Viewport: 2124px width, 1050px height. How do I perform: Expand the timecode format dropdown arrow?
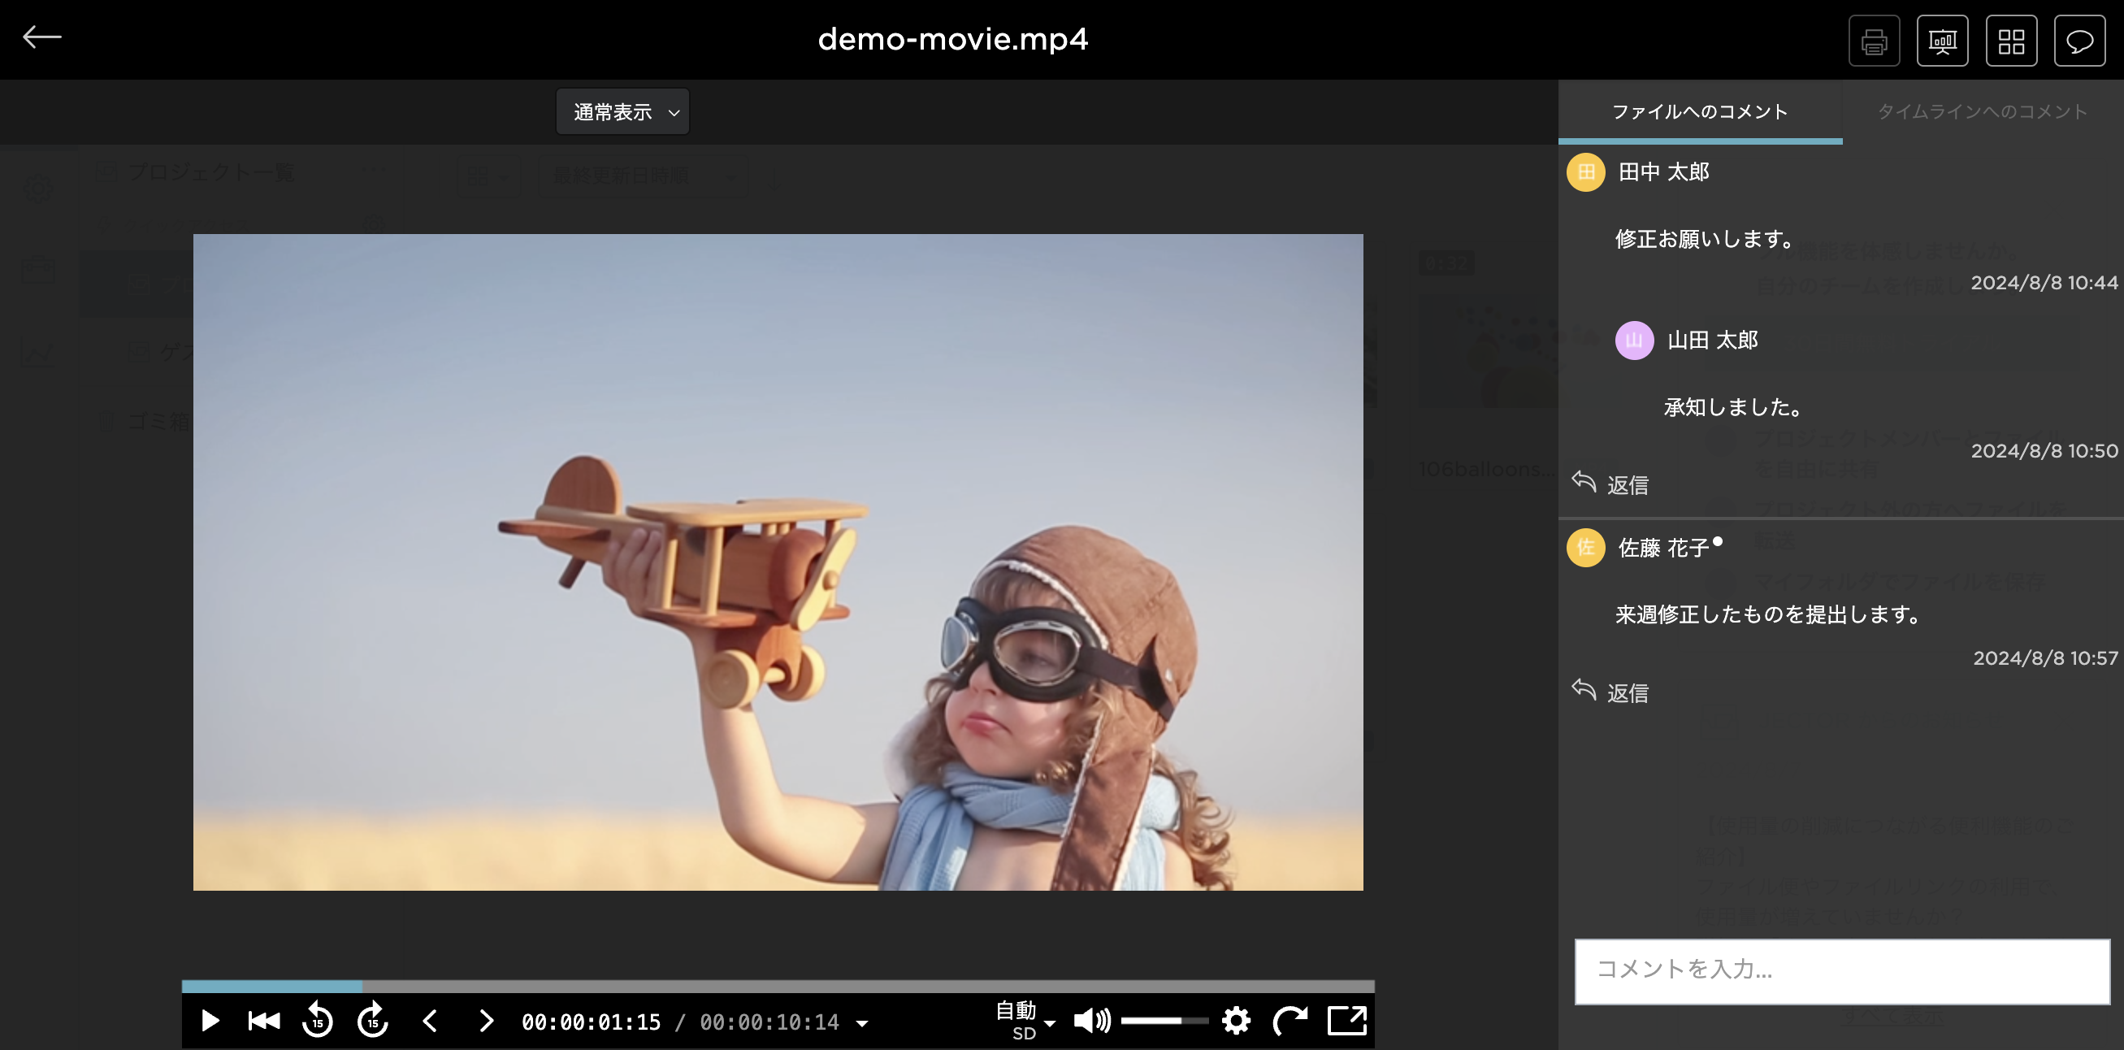[861, 1024]
